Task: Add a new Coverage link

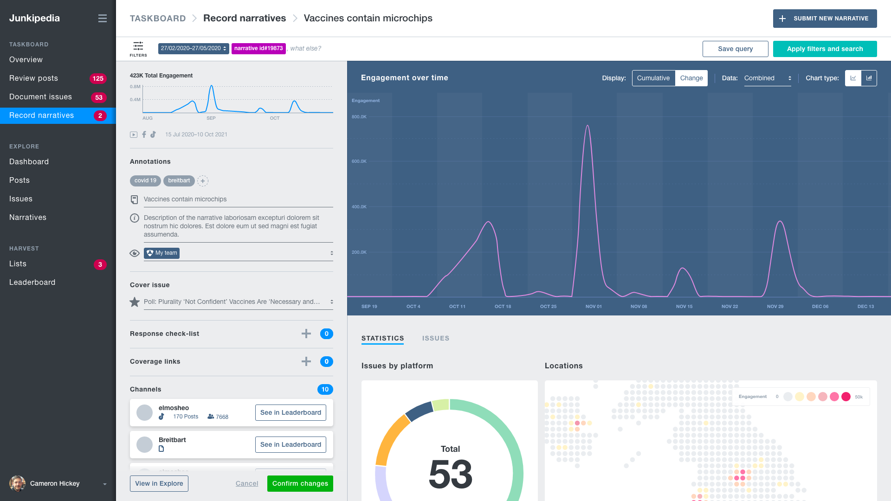Action: tap(306, 361)
